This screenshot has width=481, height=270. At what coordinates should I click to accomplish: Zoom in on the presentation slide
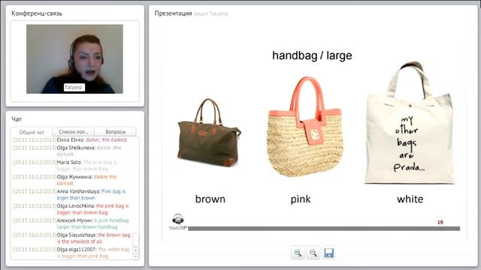[x=298, y=253]
